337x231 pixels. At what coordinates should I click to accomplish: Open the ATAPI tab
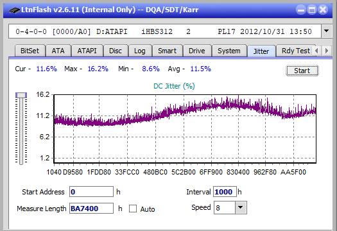(87, 51)
